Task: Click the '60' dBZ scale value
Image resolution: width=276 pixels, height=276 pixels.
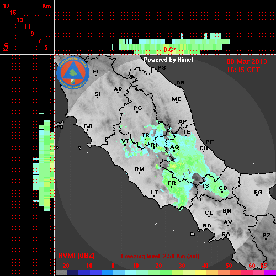Action: click(x=252, y=266)
